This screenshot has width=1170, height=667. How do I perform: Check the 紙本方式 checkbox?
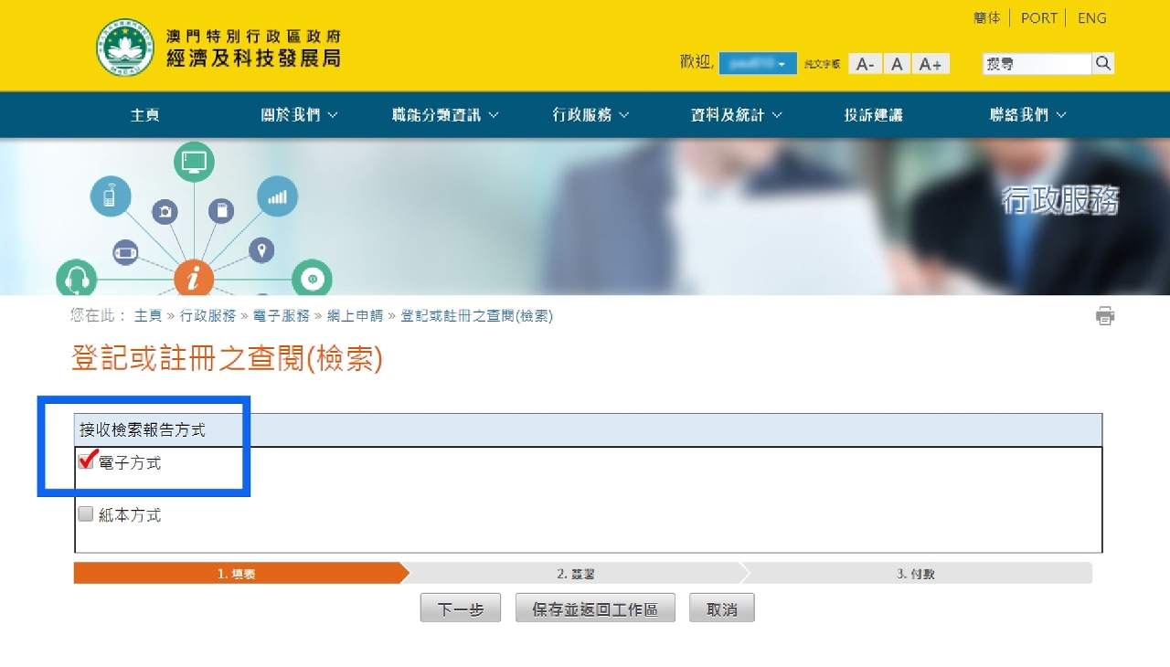(x=86, y=514)
